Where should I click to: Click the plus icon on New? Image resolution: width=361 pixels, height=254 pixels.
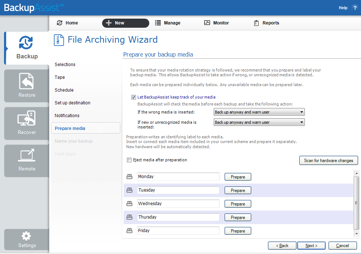[x=109, y=23]
